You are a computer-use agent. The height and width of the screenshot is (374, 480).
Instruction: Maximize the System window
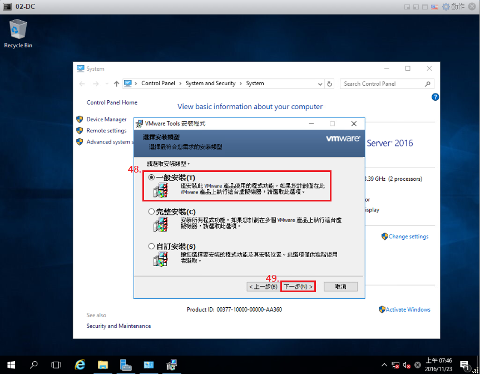coord(408,68)
